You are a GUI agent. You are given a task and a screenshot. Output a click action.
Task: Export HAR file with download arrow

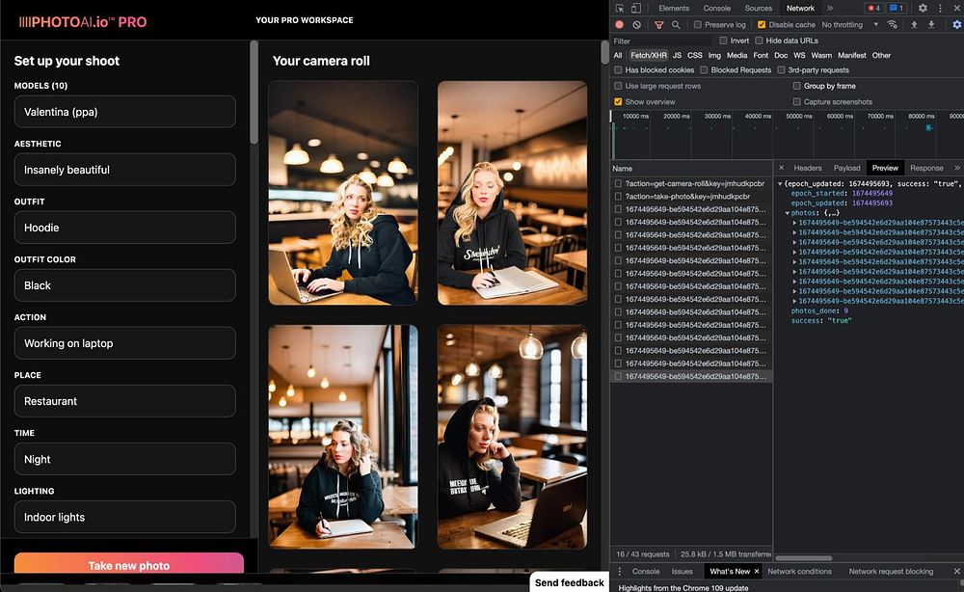click(x=931, y=25)
